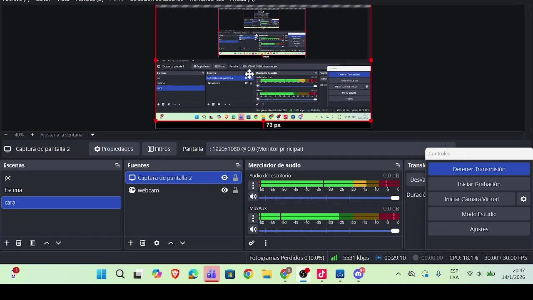
Task: Open TikTok app from the taskbar
Action: tap(322, 274)
